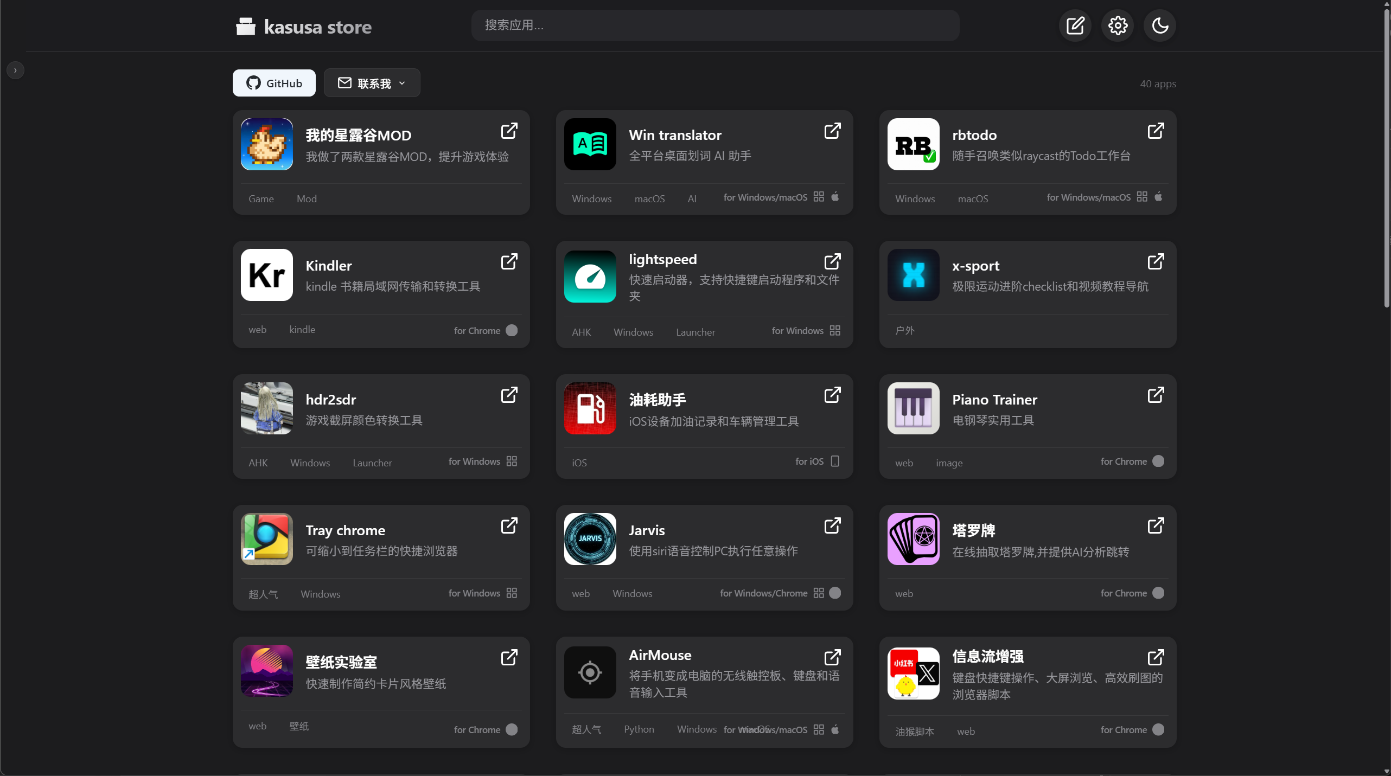Click the 油耗助手 fuel pump icon
1391x776 pixels.
[590, 408]
